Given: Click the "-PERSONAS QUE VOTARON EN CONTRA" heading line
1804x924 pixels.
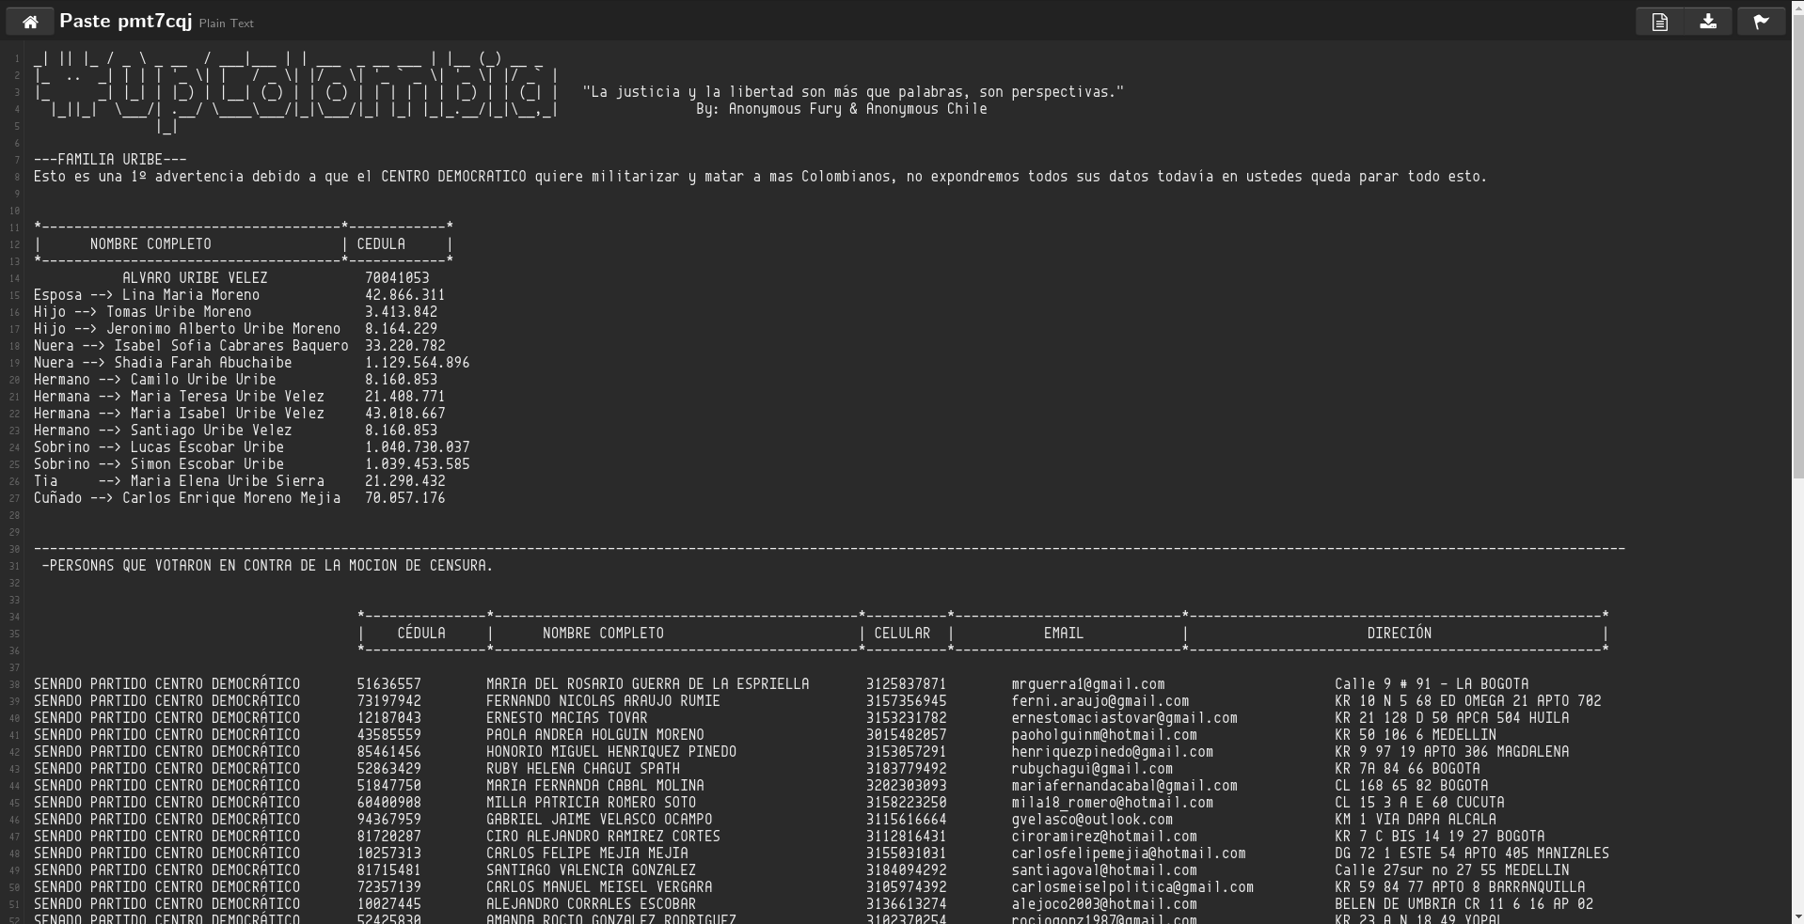Looking at the screenshot, I should click(x=267, y=566).
